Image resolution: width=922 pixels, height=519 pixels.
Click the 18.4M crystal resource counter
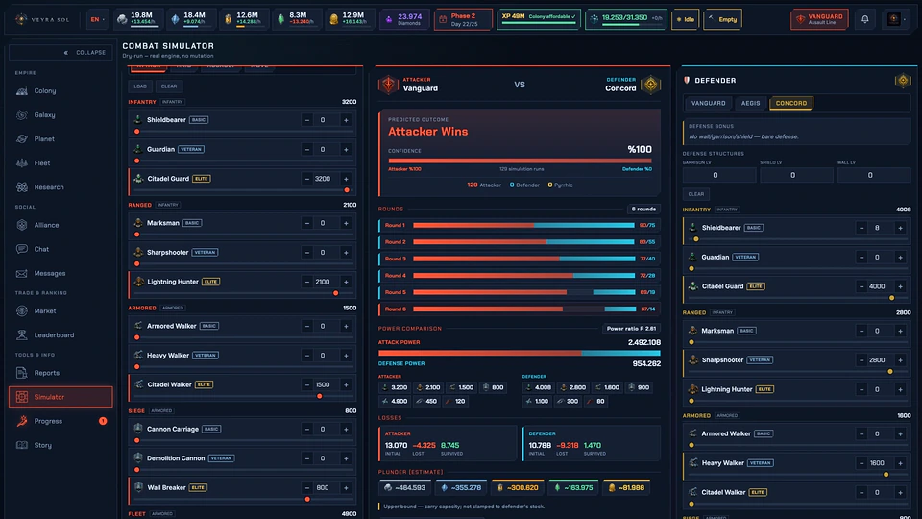click(189, 19)
